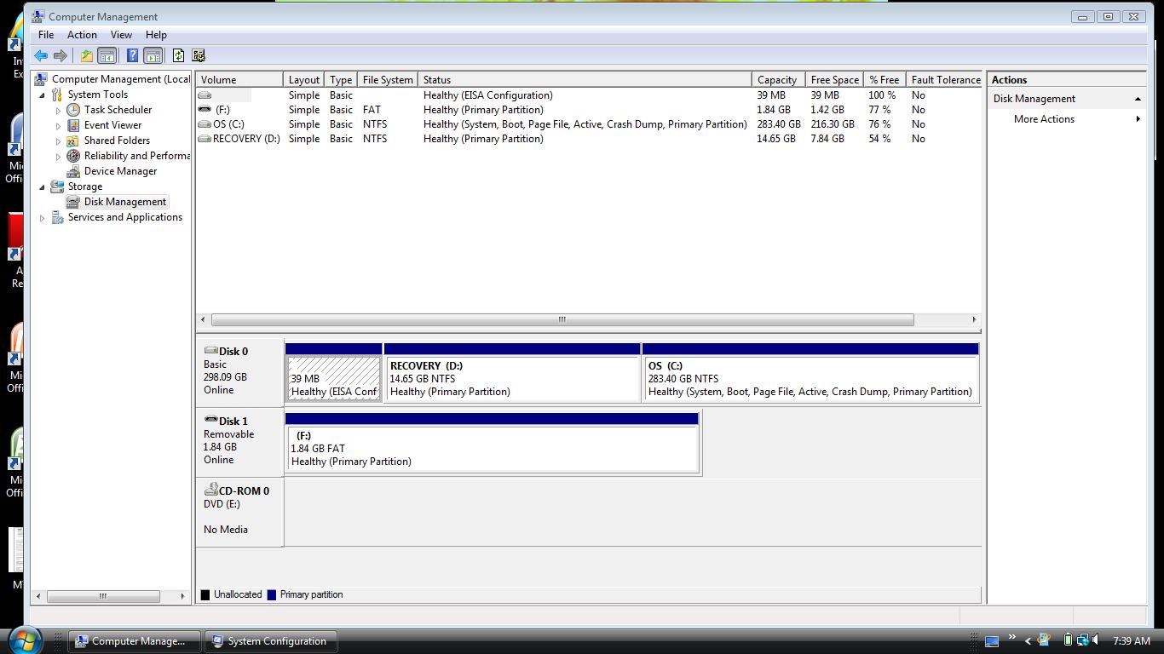Switch to System Configuration taskbar button
1164x654 pixels.
[270, 641]
